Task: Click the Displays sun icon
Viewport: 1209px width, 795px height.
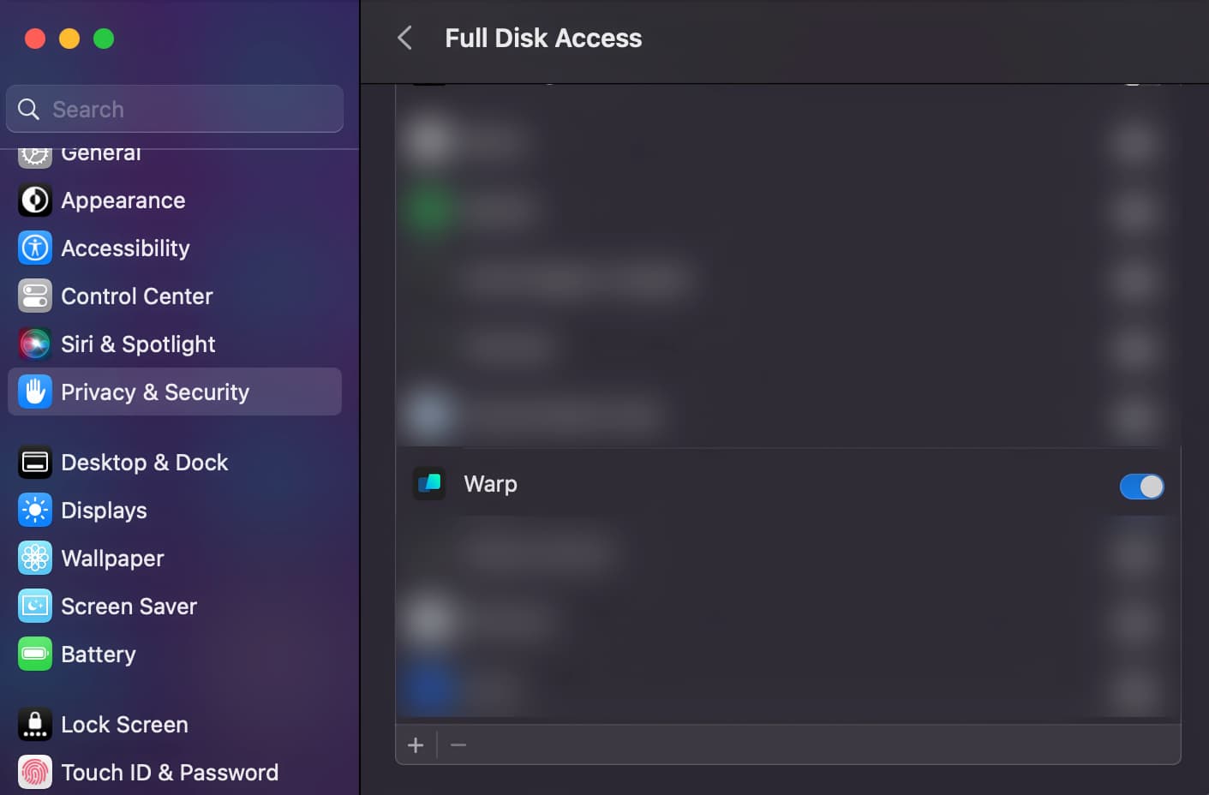Action: pos(35,511)
